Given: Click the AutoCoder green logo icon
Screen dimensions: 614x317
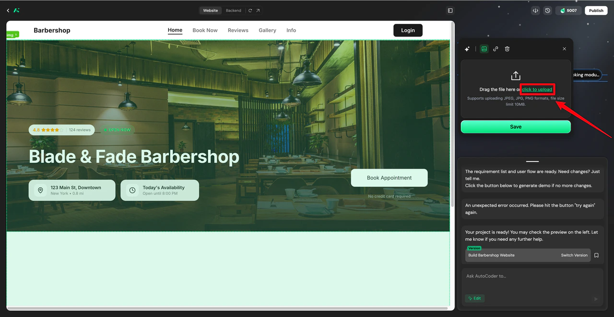Looking at the screenshot, I should pos(17,11).
